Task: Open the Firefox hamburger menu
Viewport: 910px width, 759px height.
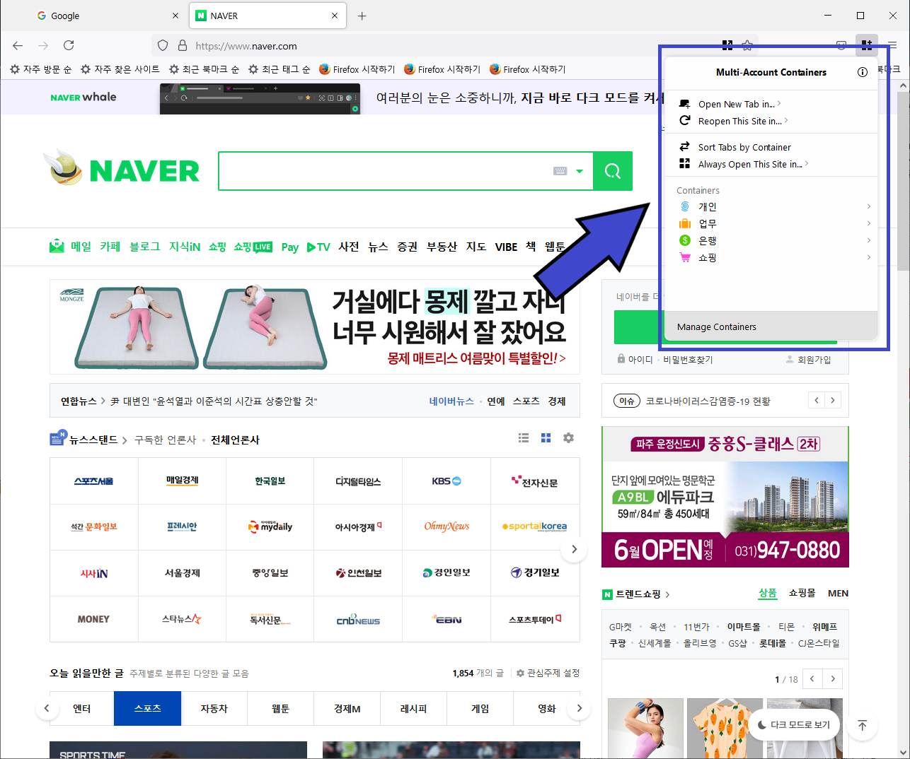Action: point(892,45)
